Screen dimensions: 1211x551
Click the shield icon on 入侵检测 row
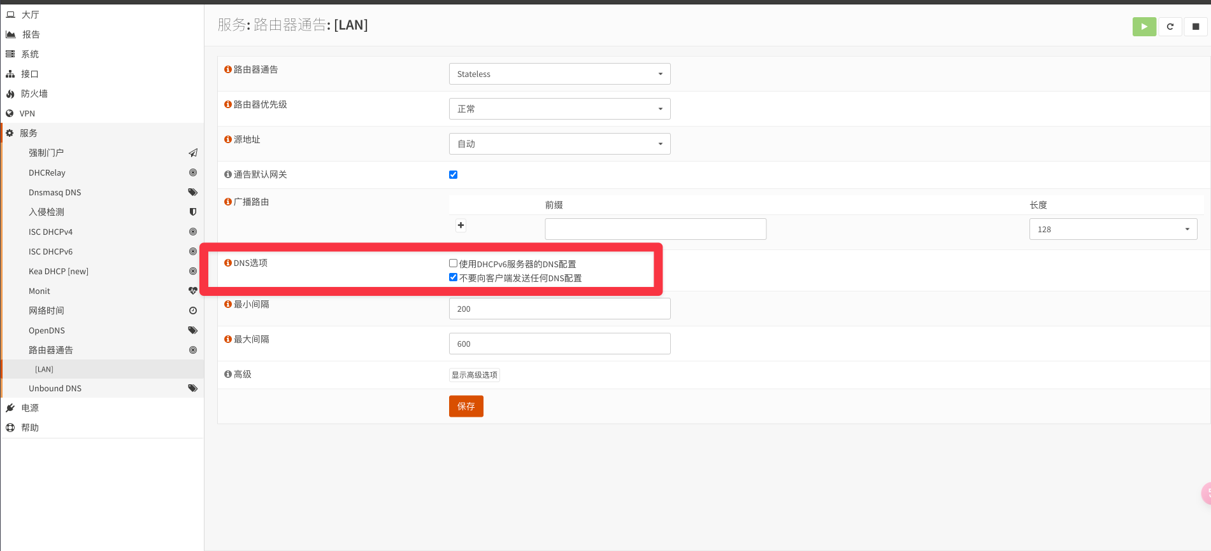click(193, 212)
